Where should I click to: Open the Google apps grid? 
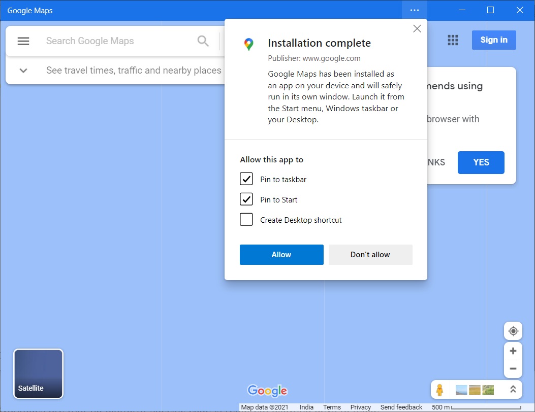pyautogui.click(x=453, y=40)
